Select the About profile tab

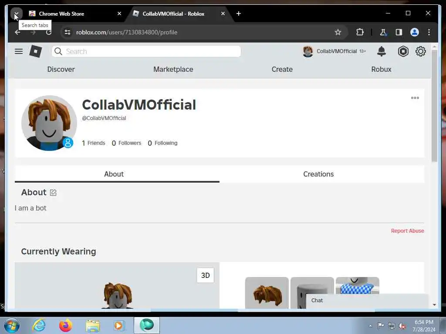117,174
